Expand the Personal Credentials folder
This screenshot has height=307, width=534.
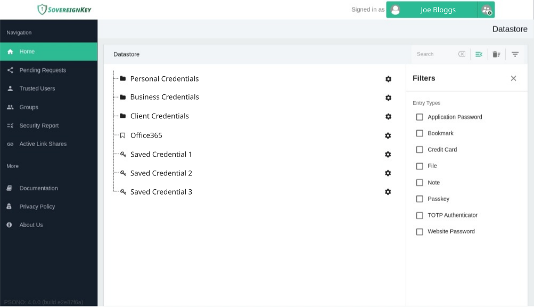(164, 79)
